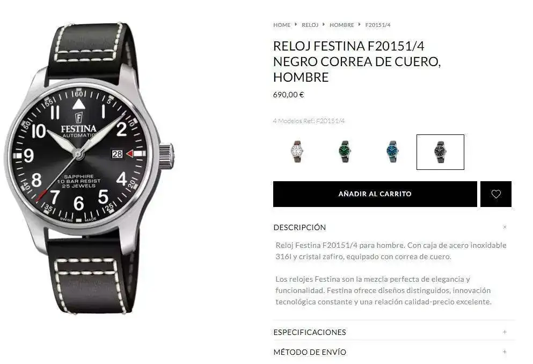Click the arrow separator after HOMBRE breadcrumb
Viewport: 533px width, 364px height.
click(x=359, y=25)
